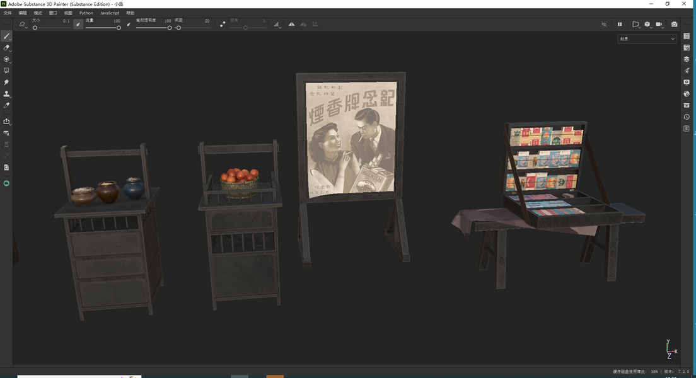Screen dimensions: 696x378
Task: Click the green round plugin icon
Action: coord(7,183)
